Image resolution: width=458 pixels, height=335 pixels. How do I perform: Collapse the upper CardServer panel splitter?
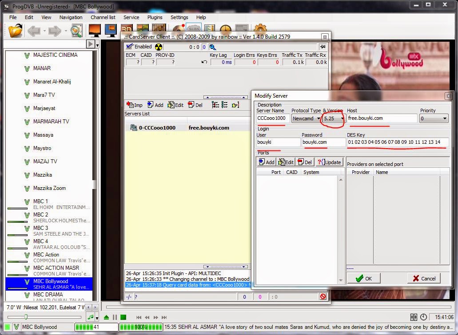coord(226,97)
